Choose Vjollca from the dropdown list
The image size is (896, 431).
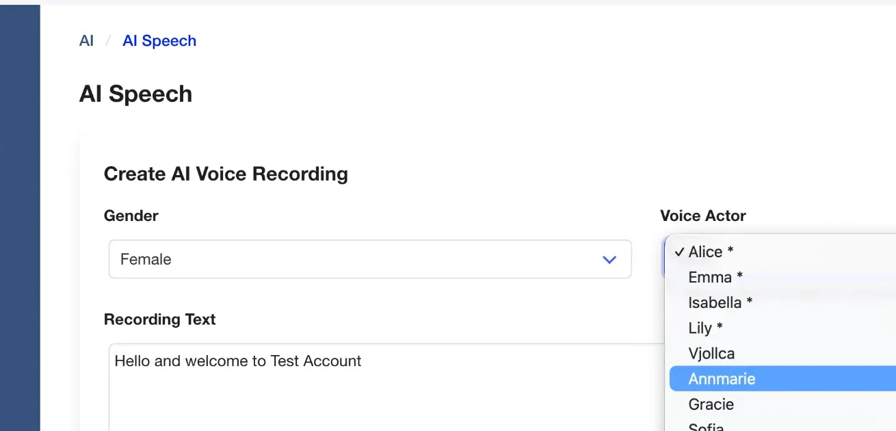click(x=711, y=354)
